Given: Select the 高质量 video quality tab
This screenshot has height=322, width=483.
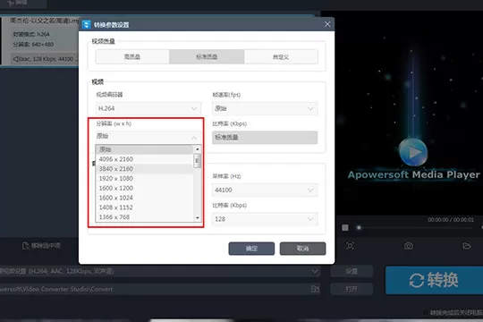Looking at the screenshot, I should coord(132,56).
